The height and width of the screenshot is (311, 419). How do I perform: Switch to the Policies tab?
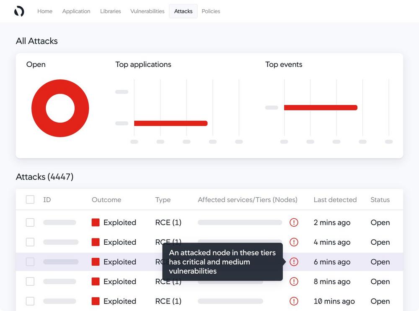click(211, 11)
